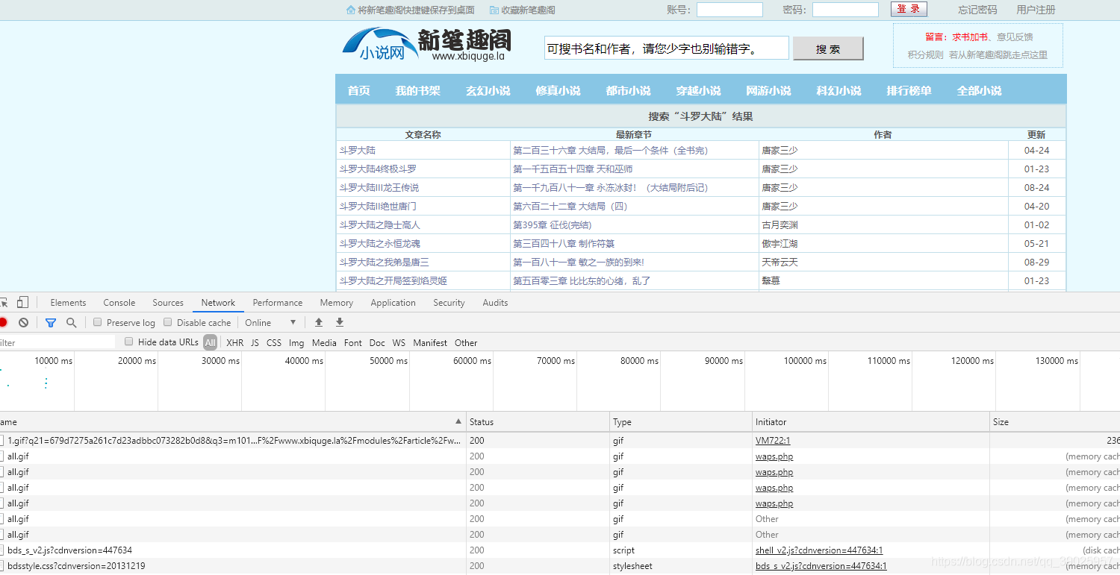Open the Sources tab
The height and width of the screenshot is (575, 1120).
(168, 302)
